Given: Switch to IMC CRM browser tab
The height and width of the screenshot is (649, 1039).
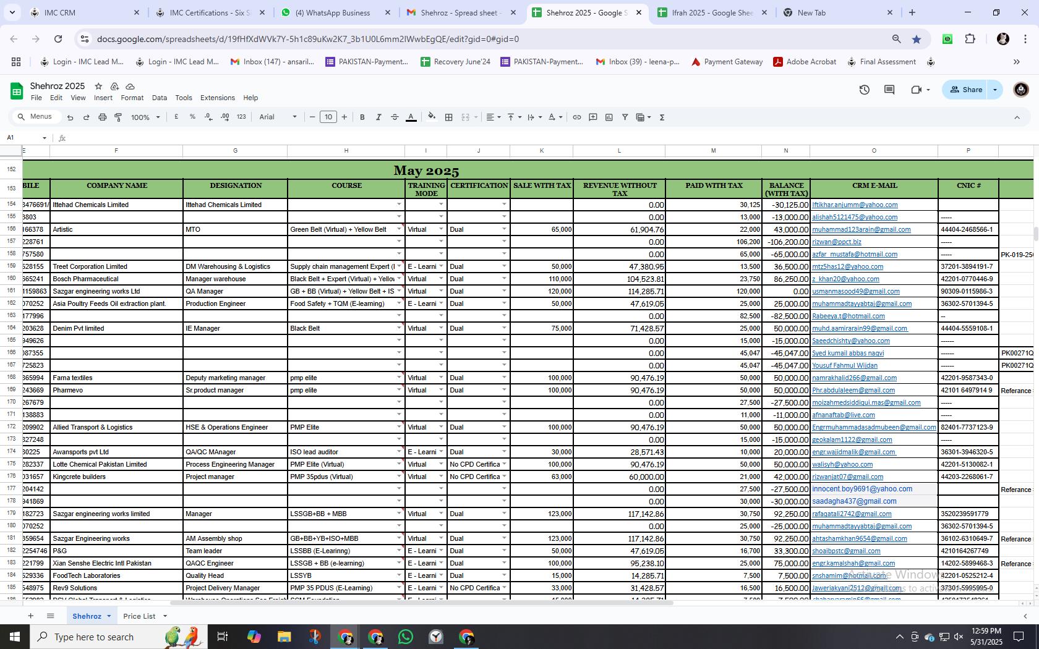Looking at the screenshot, I should 83,12.
